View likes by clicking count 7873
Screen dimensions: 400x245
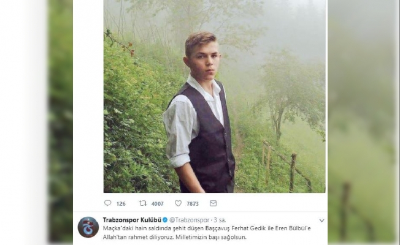pos(193,203)
